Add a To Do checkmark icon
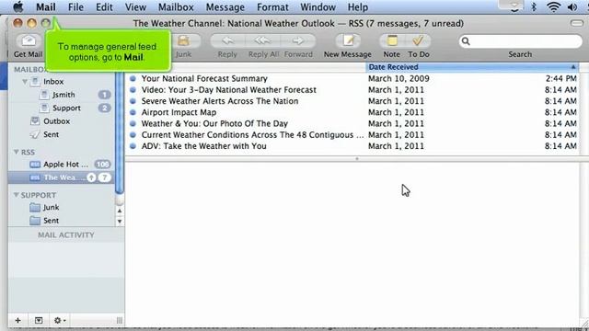Screen dimensions: 589x331 [x=418, y=40]
